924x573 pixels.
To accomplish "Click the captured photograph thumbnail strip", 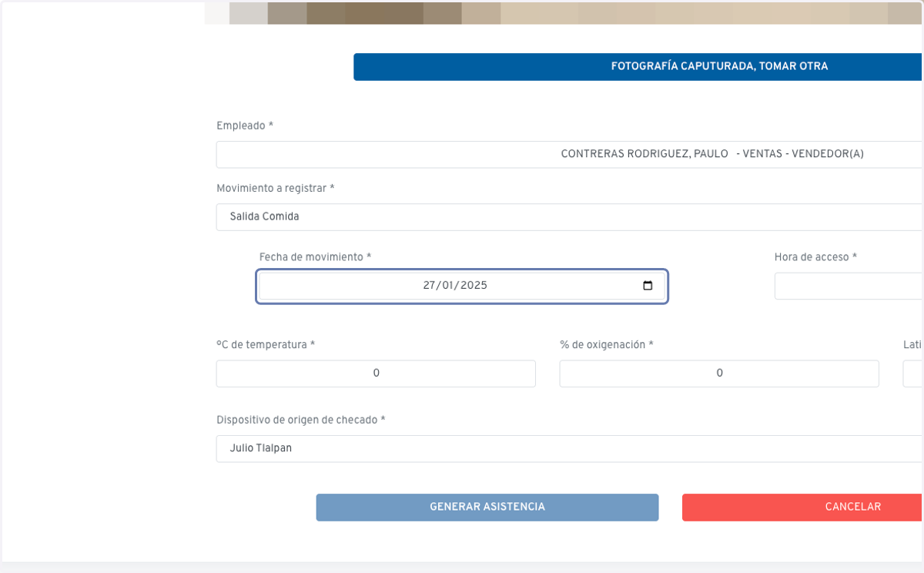I will pos(564,13).
